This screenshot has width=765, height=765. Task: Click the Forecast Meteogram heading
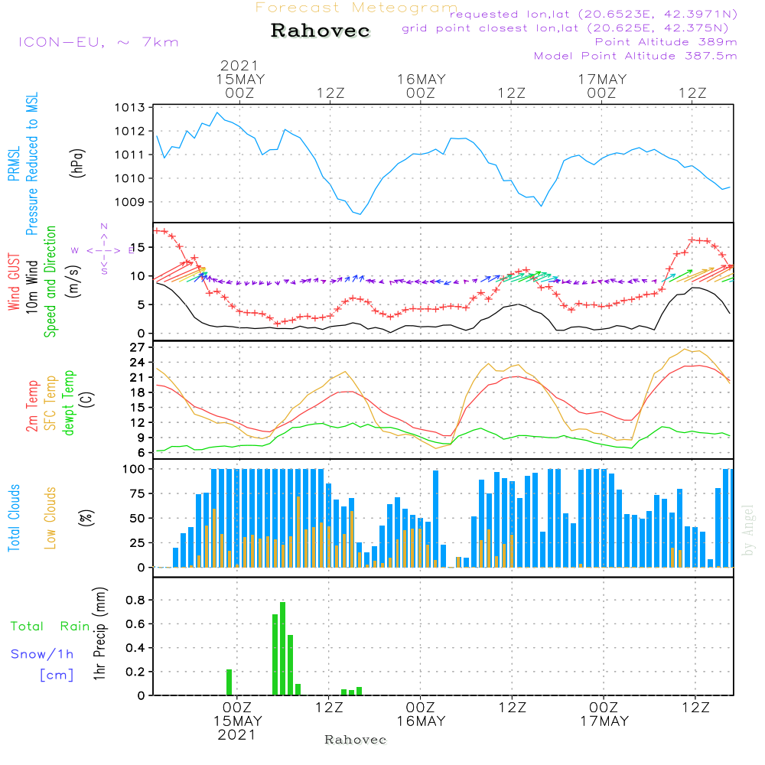tap(356, 8)
